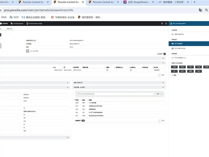209x157 pixels.
Task: Sort the warranty table by 里程数 (km) column
Action: (x=119, y=67)
